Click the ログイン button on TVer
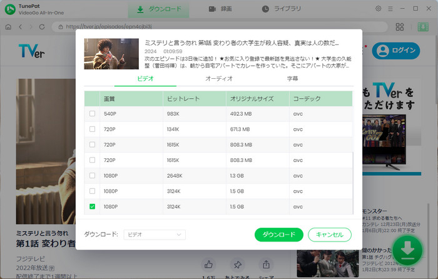 coord(396,51)
